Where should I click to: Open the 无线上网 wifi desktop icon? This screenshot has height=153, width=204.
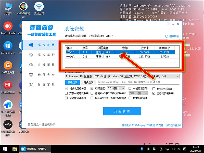[39, 8]
